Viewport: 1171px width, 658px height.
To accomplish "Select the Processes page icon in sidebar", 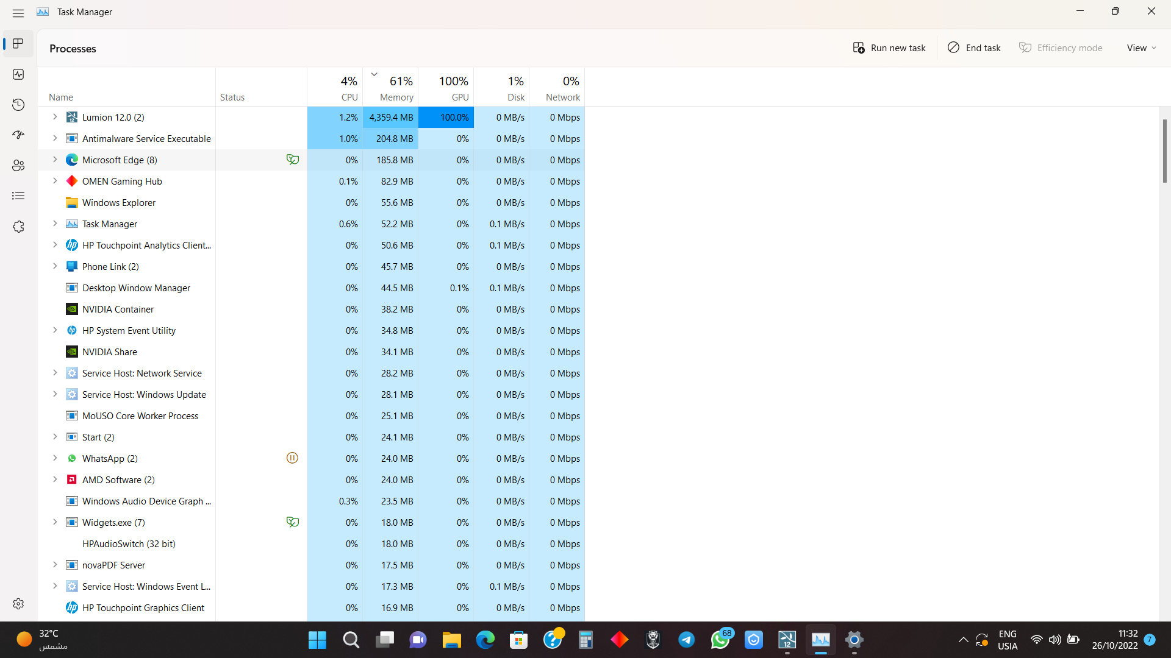I will (18, 44).
